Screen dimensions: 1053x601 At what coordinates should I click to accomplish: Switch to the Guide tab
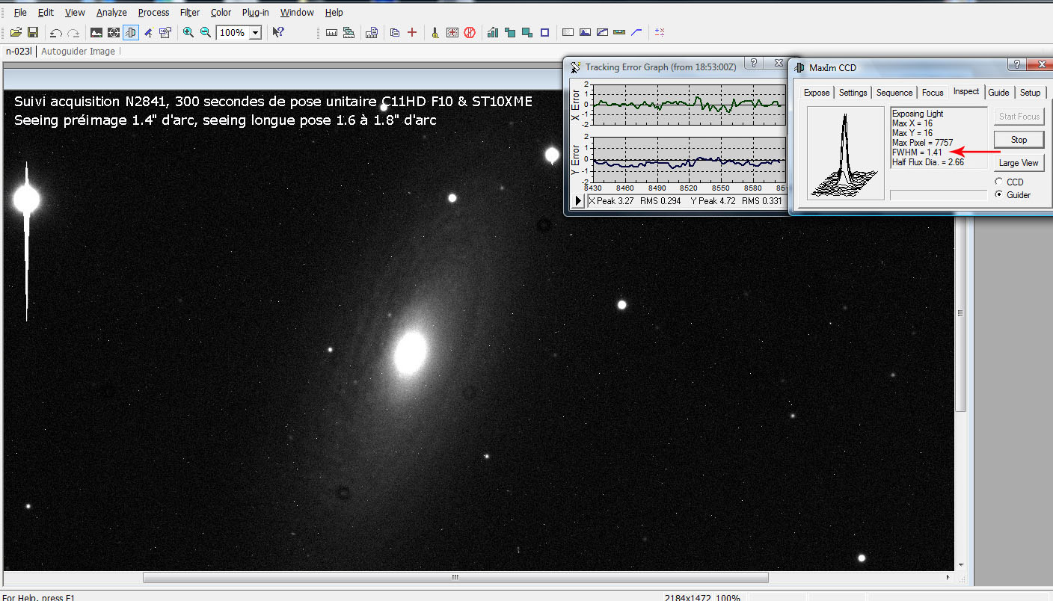point(998,93)
